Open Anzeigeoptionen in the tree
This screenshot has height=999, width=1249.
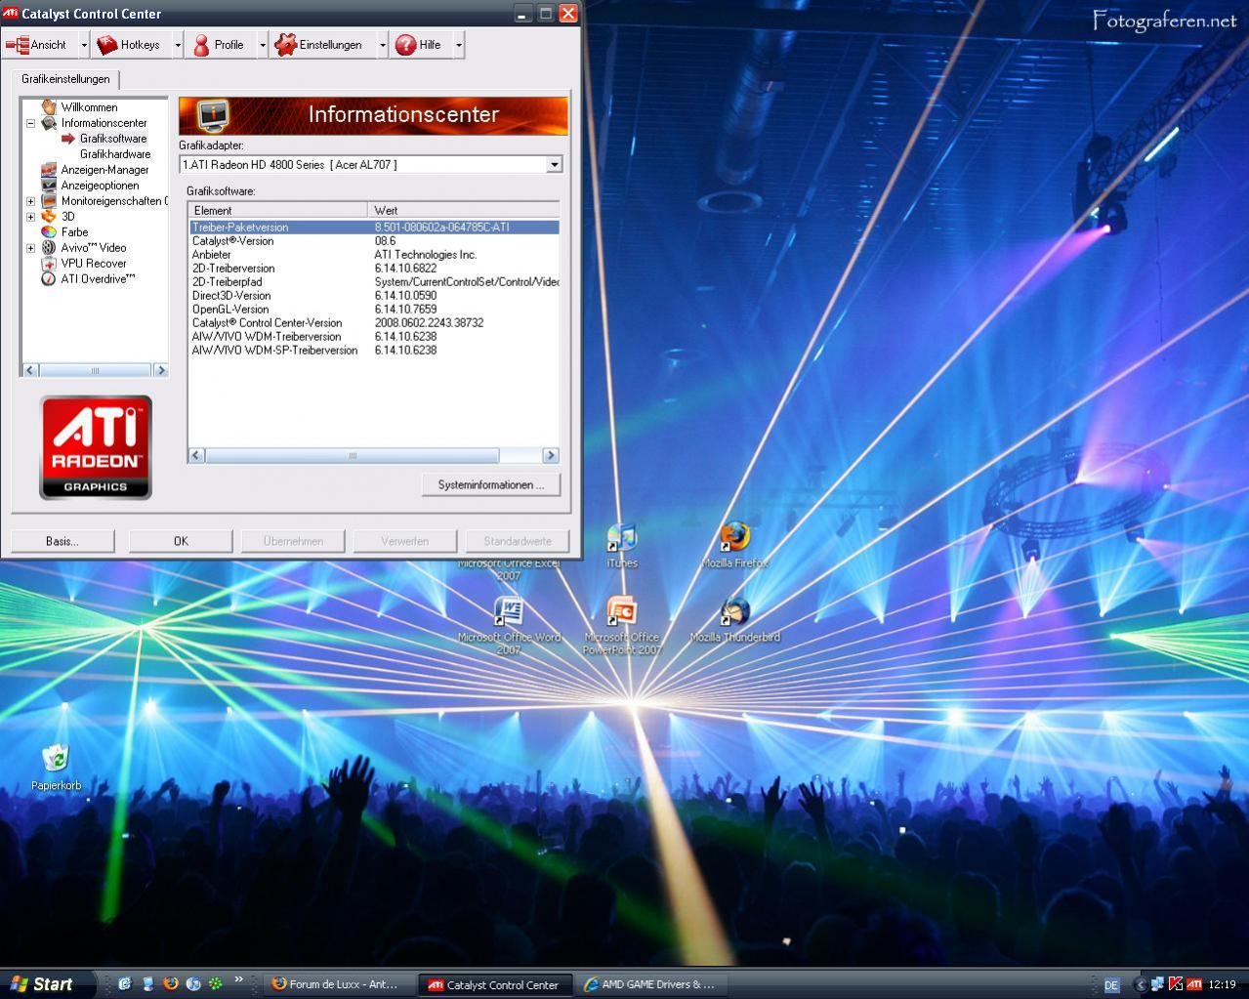[x=100, y=186]
